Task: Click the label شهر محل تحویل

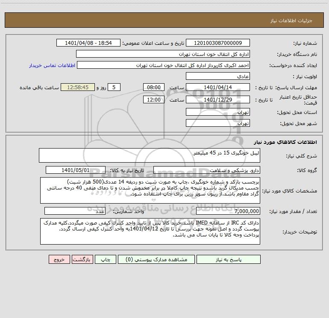Action: click(299, 124)
